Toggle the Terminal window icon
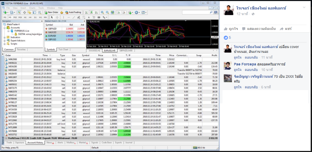 (34, 12)
